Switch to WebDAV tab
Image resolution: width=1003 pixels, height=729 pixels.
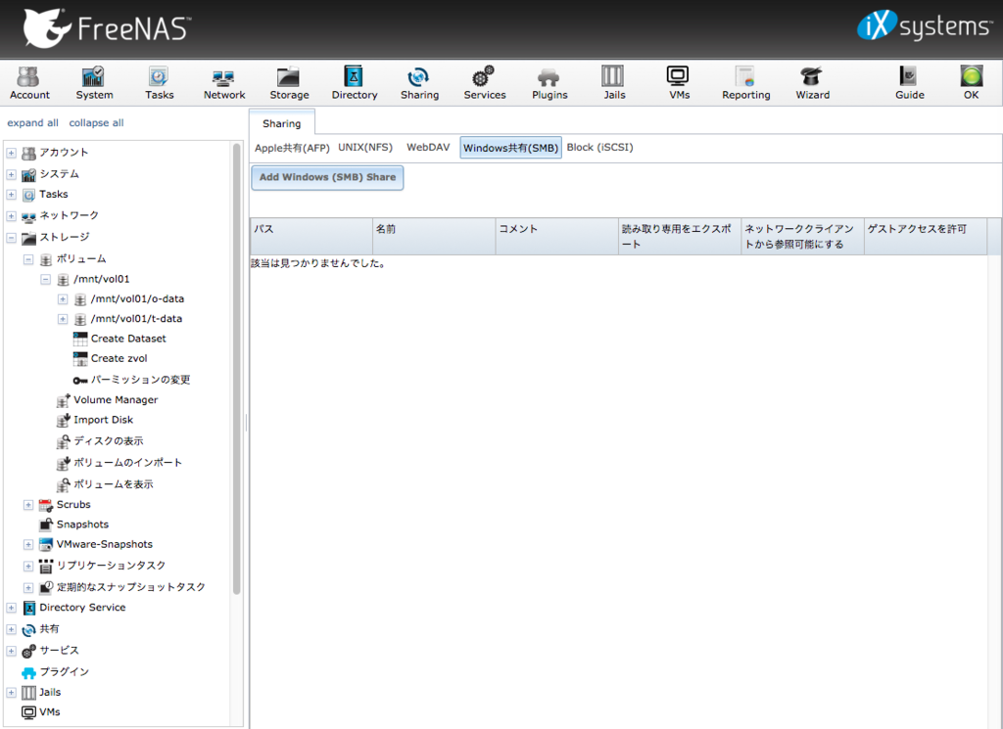point(428,147)
